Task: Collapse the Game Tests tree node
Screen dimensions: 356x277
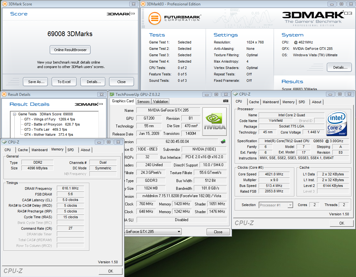Action: point(15,114)
